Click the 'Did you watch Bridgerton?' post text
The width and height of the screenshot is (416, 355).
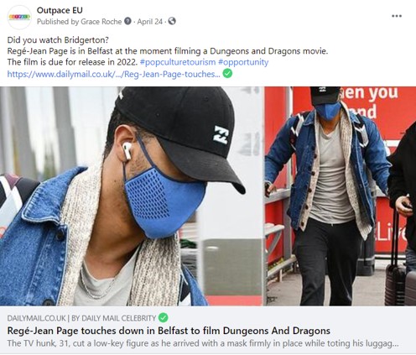tap(58, 40)
